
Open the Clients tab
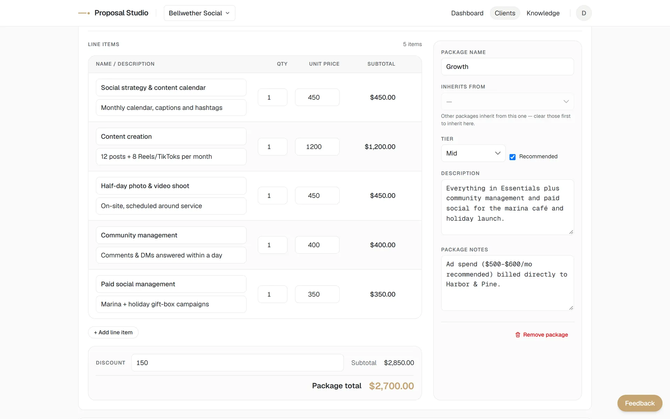(505, 13)
